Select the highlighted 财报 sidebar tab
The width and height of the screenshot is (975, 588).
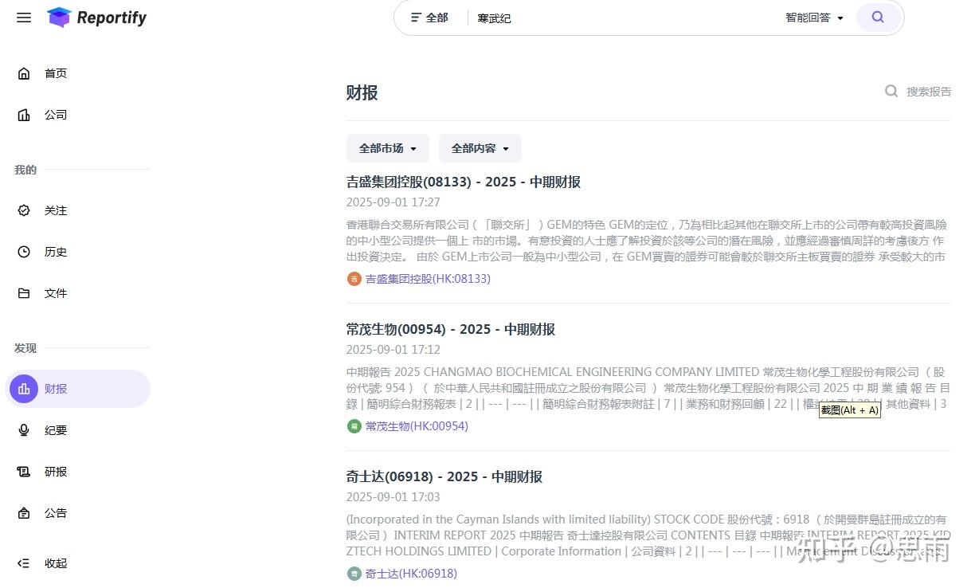coord(55,389)
